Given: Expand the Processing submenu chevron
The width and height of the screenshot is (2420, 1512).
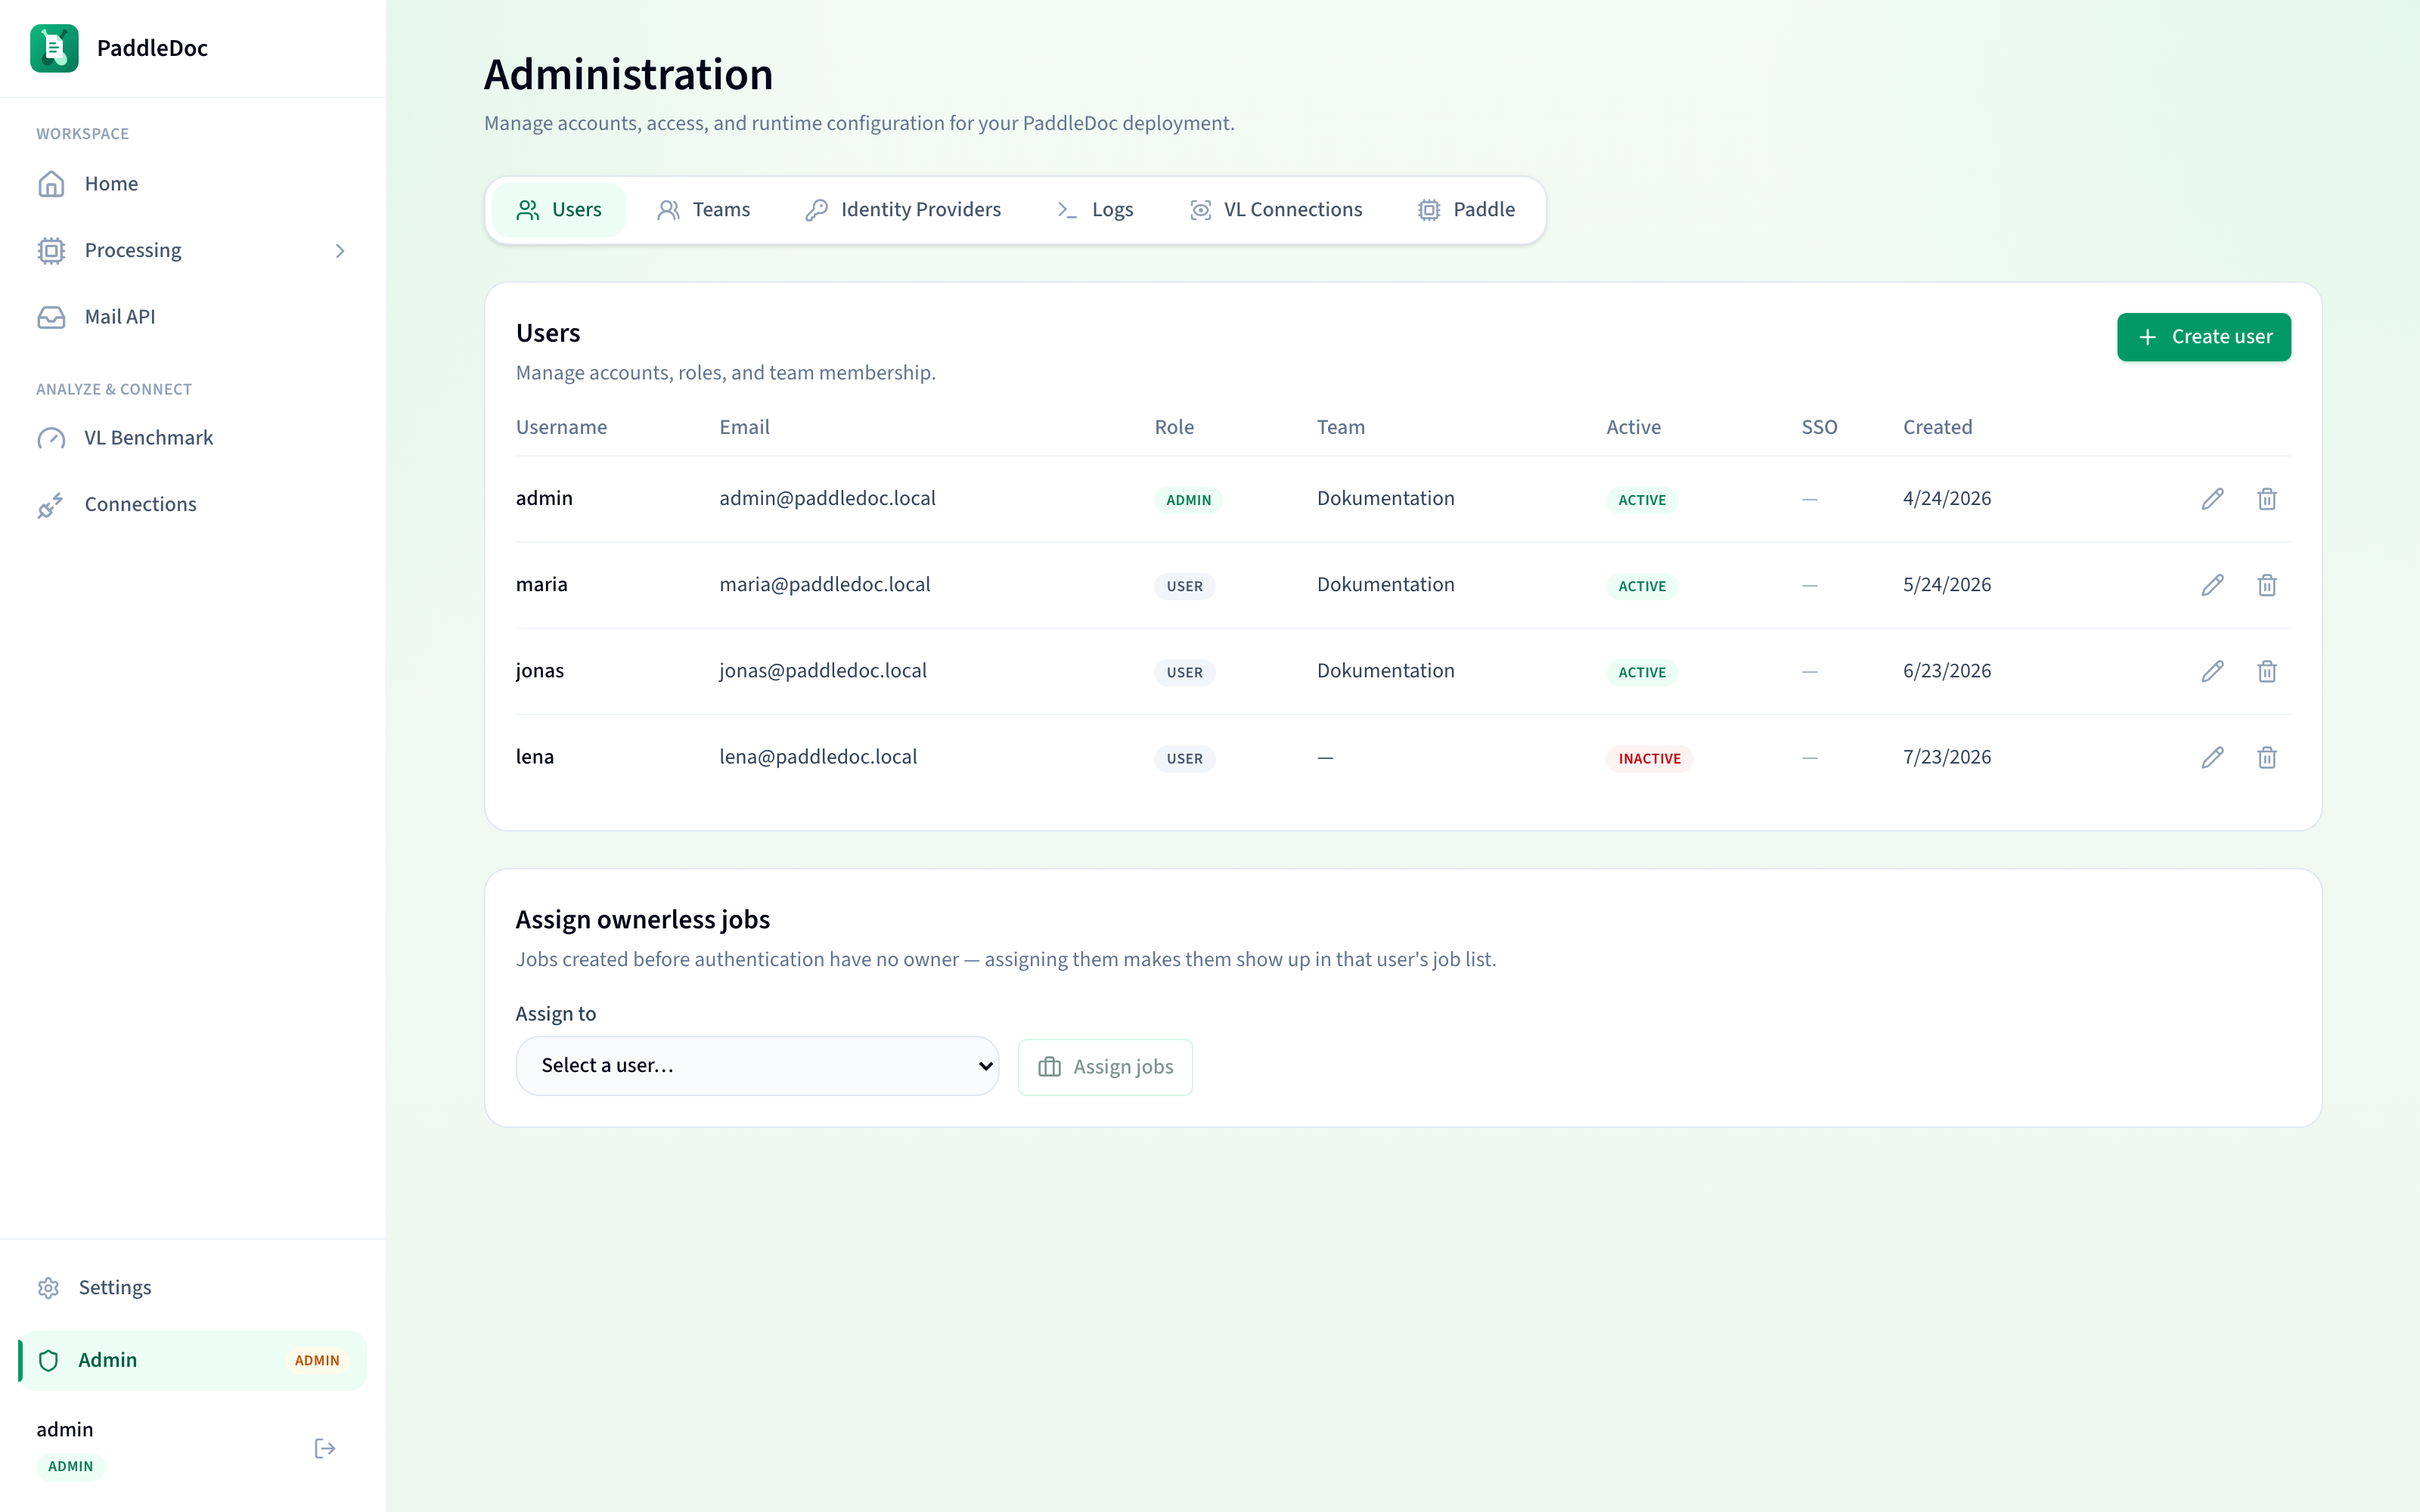Looking at the screenshot, I should (340, 251).
